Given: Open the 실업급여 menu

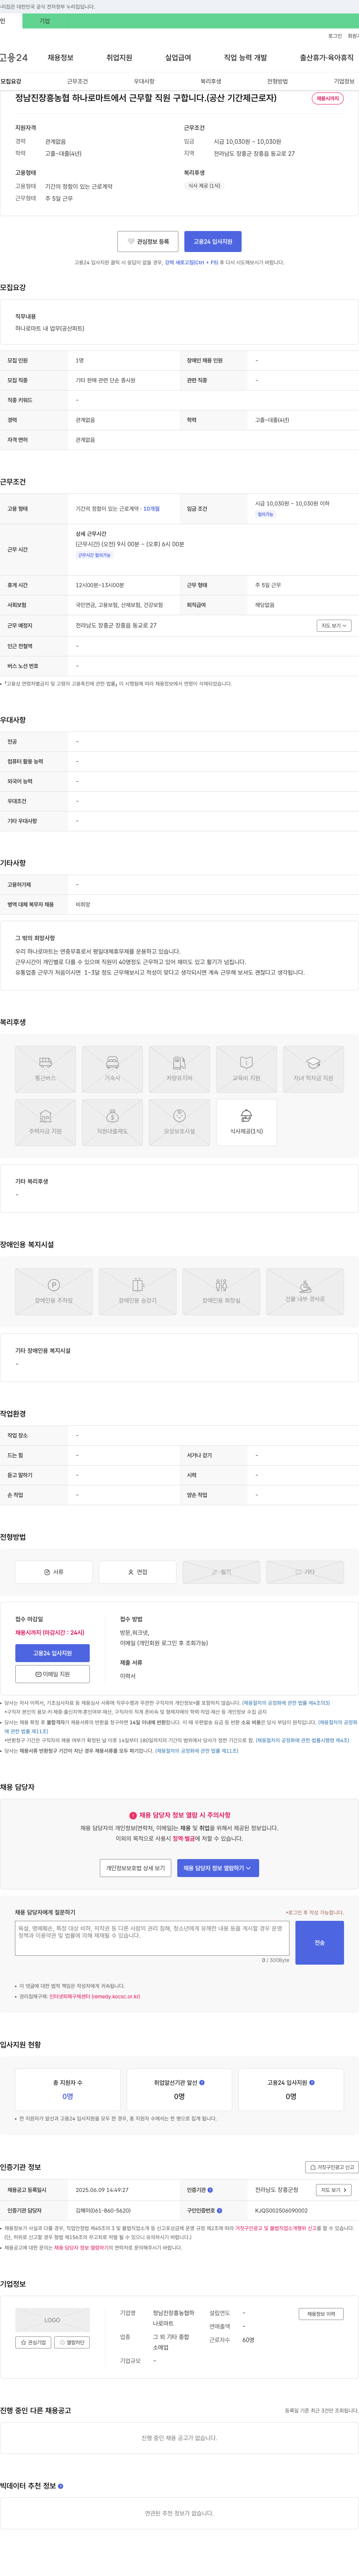Looking at the screenshot, I should pos(178,58).
